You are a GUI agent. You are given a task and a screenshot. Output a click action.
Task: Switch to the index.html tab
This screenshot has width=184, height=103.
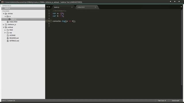click(x=81, y=7)
